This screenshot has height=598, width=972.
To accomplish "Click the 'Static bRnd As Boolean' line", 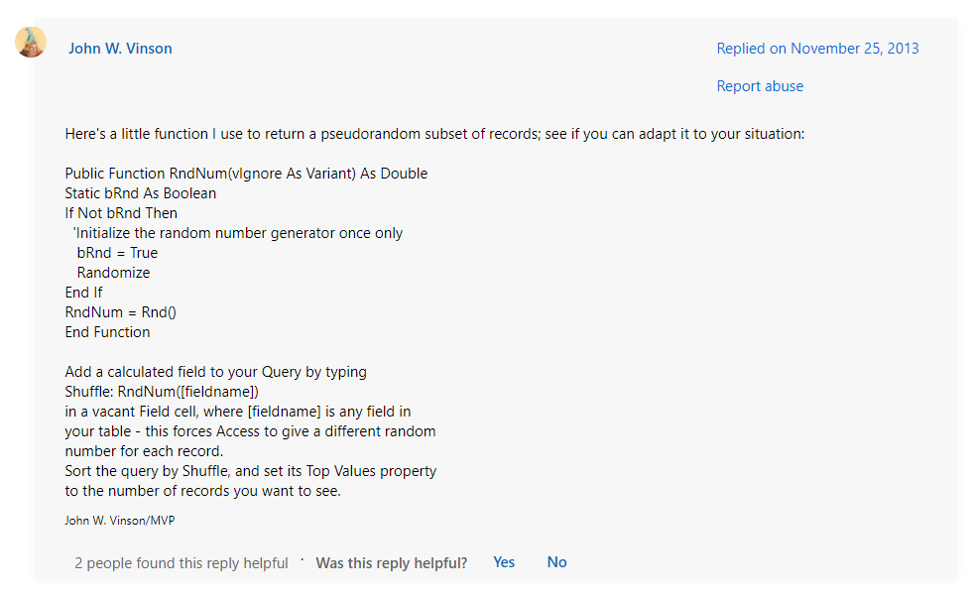I will pyautogui.click(x=141, y=193).
